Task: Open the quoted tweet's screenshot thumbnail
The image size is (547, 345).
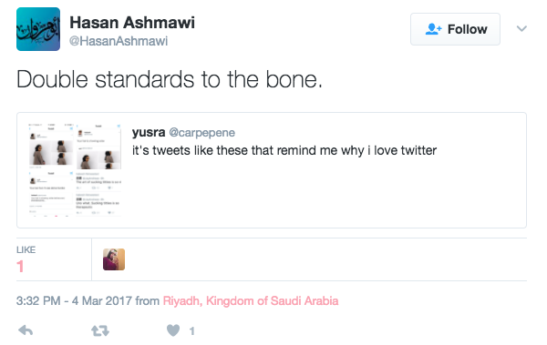Action: point(75,169)
